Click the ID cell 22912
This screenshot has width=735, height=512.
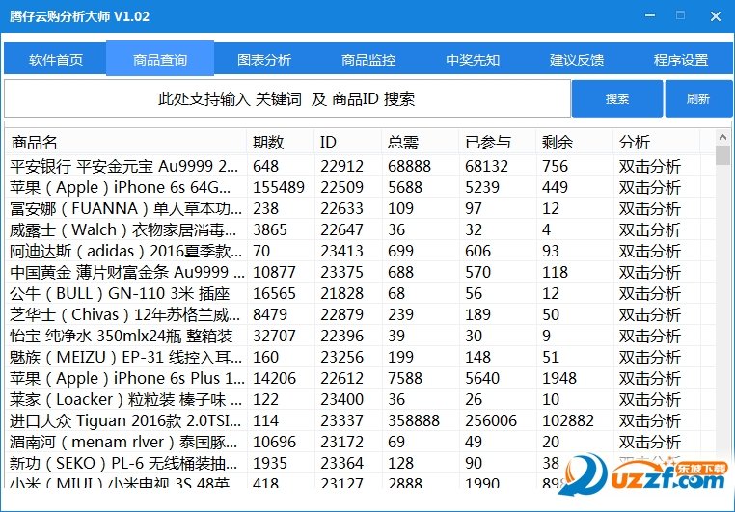click(x=341, y=166)
